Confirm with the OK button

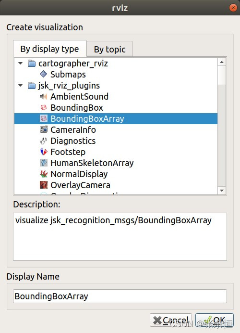(x=215, y=320)
